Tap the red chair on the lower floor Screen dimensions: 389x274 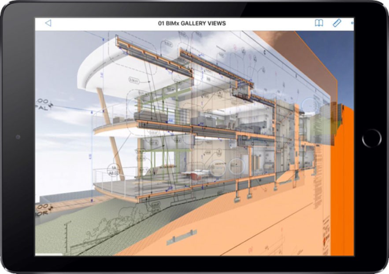(x=192, y=175)
